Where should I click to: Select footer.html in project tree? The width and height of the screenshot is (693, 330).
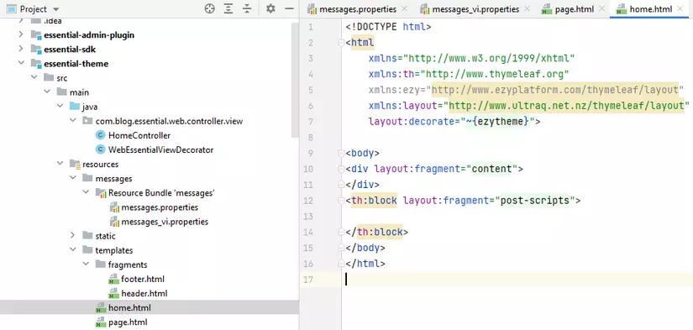point(143,279)
